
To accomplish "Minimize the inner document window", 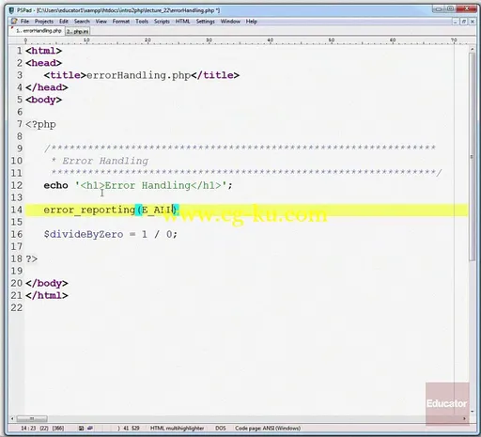I will pos(455,22).
